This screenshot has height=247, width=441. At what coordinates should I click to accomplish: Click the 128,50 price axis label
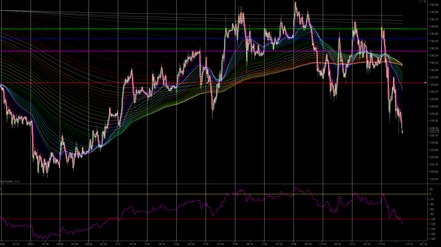434,179
